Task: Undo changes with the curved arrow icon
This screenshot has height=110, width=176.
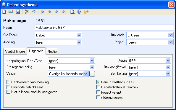Action: [x=33, y=12]
